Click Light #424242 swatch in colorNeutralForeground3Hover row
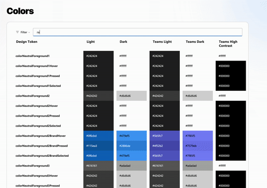This screenshot has width=267, height=188. point(98,176)
